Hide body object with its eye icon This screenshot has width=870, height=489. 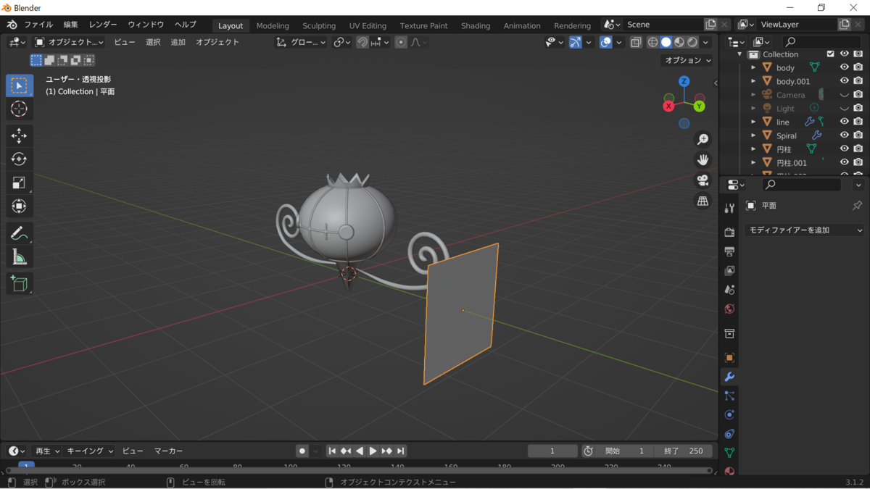[844, 67]
